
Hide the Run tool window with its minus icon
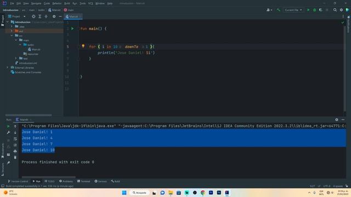pos(343,120)
